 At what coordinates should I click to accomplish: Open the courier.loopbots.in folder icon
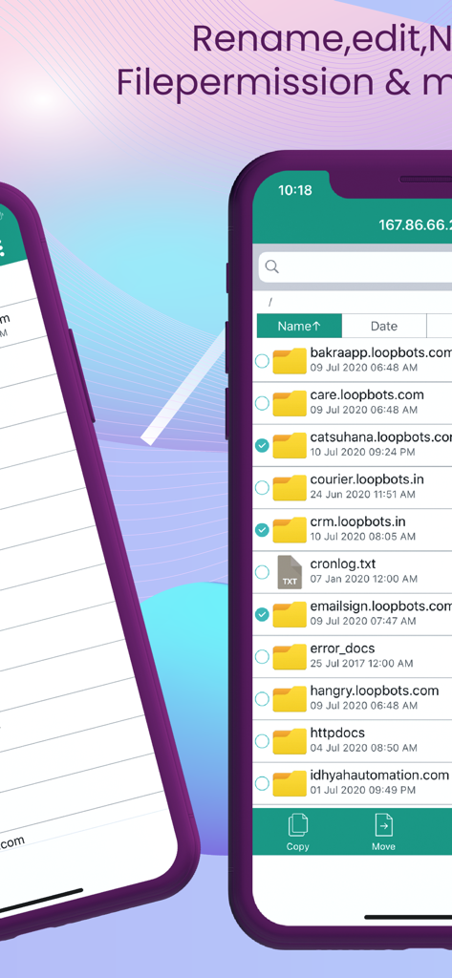pos(290,488)
